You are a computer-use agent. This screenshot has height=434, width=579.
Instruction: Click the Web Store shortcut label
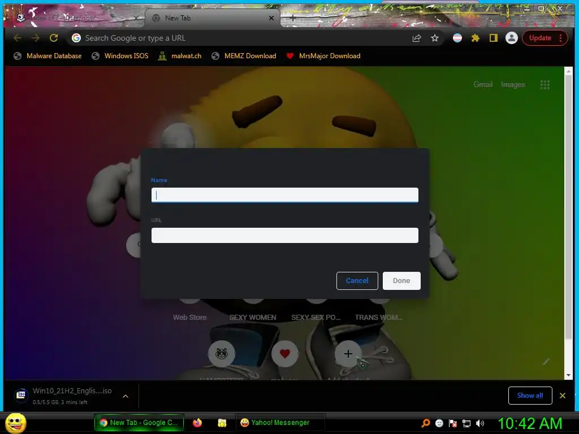190,318
